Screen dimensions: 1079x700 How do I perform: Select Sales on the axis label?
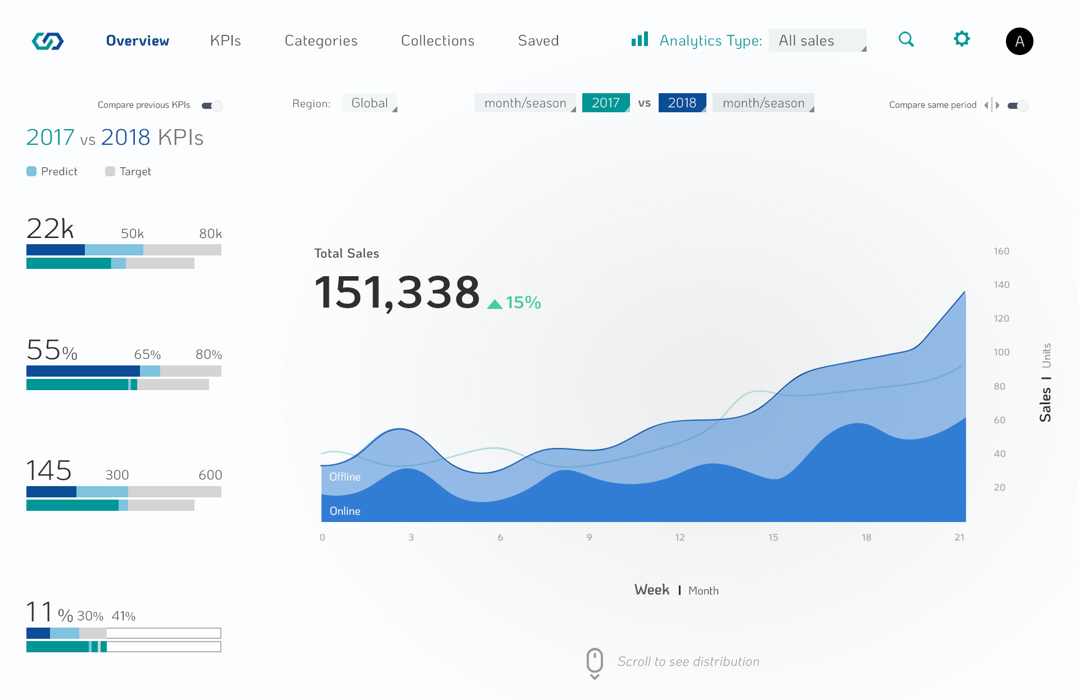click(x=1045, y=405)
